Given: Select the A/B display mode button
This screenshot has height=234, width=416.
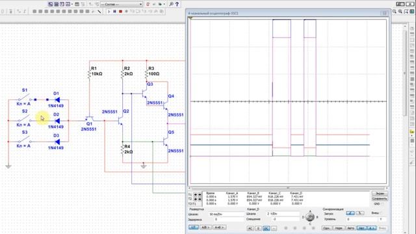Looking at the screenshot, I should [205, 227].
